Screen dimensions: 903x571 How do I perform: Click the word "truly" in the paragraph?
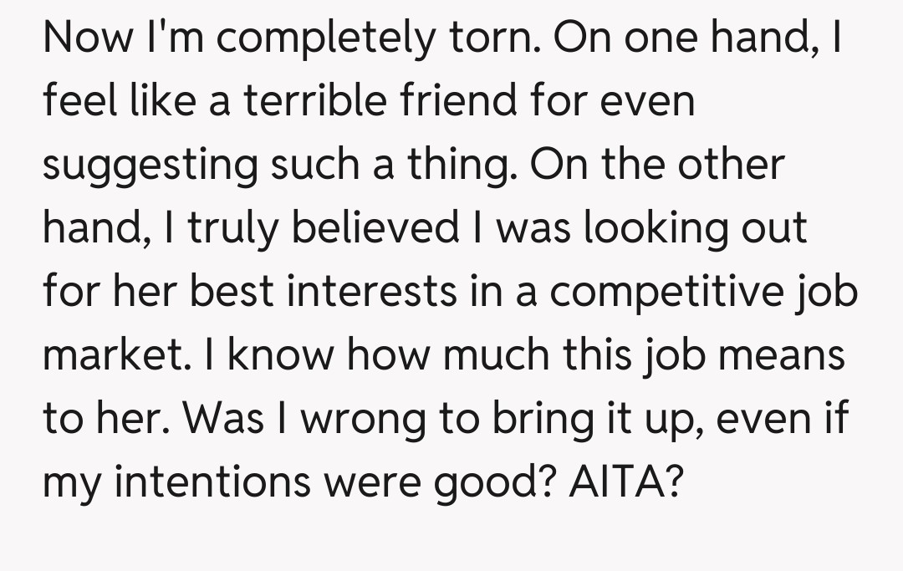[x=226, y=228]
